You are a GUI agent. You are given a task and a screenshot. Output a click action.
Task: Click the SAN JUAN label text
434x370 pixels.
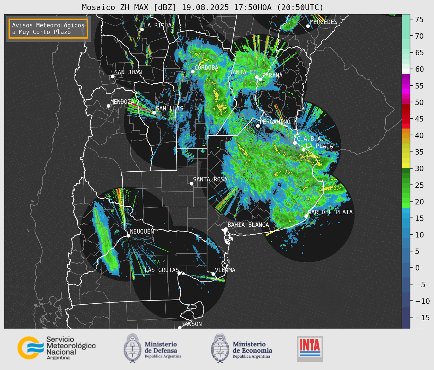point(128,72)
